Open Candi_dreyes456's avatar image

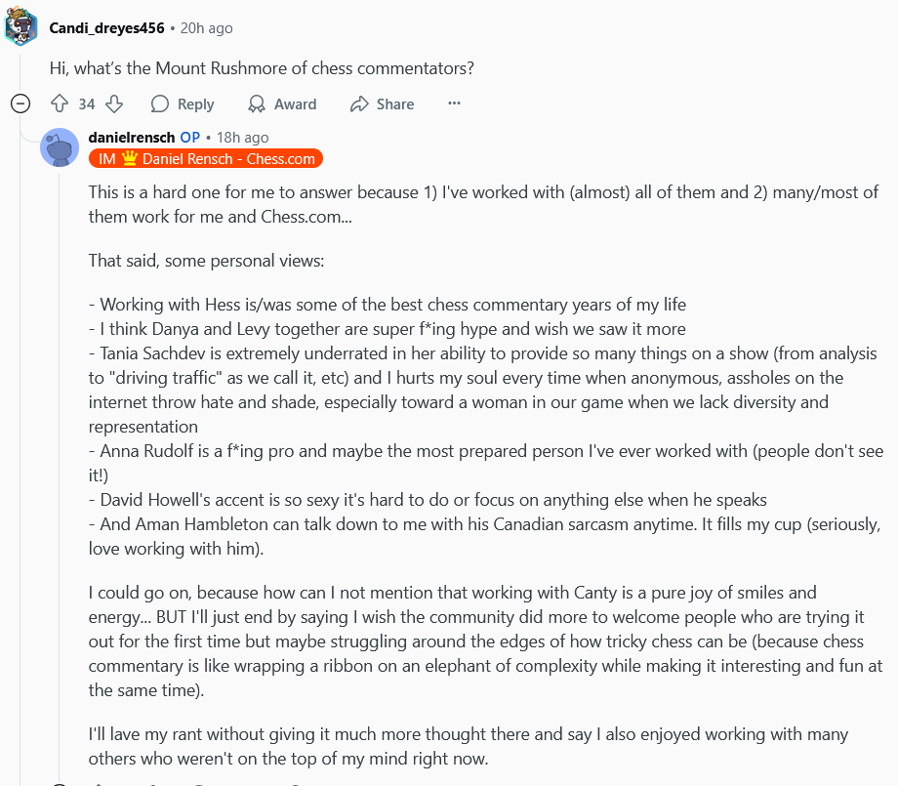coord(20,26)
